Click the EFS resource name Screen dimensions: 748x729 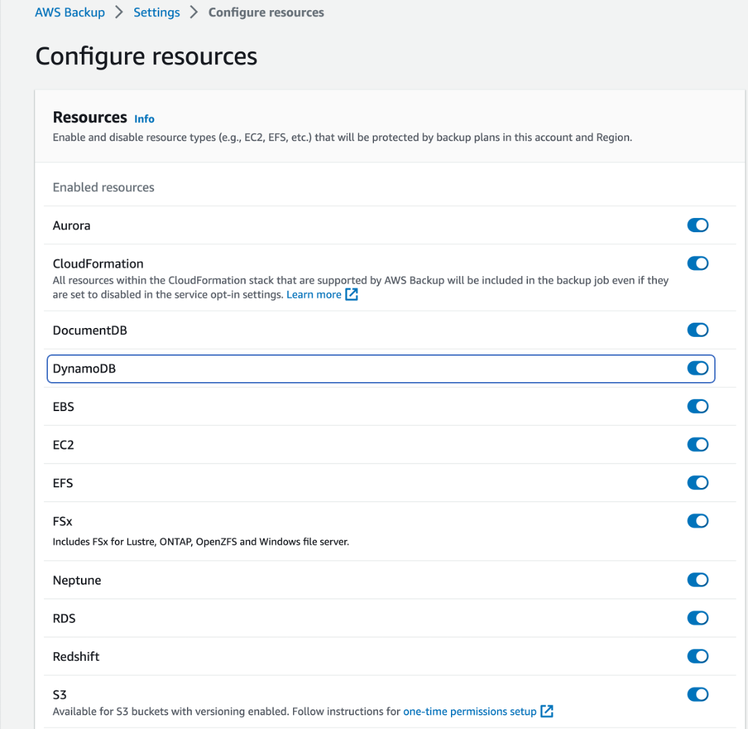[63, 483]
